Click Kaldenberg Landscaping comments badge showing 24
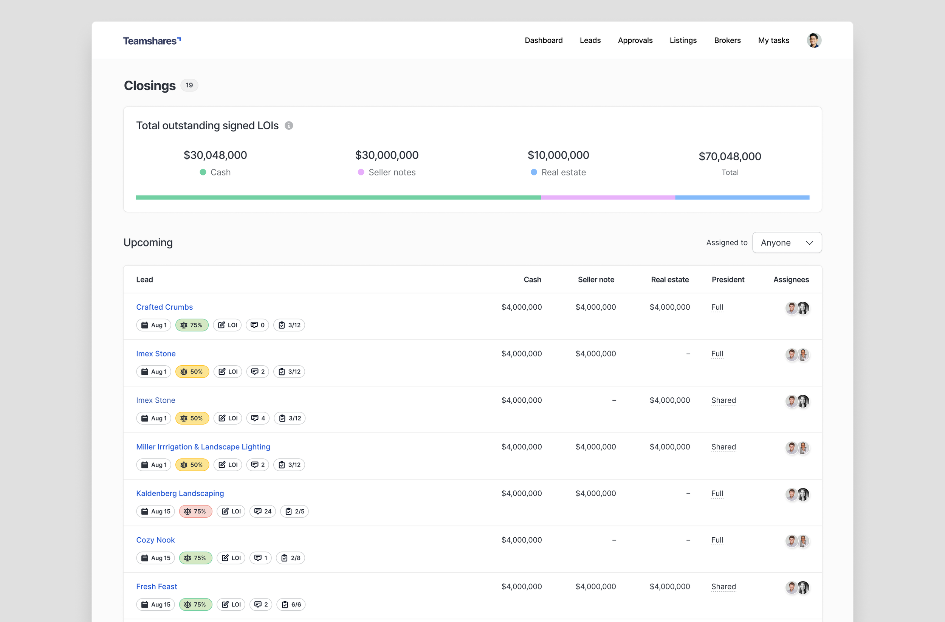 pyautogui.click(x=262, y=511)
